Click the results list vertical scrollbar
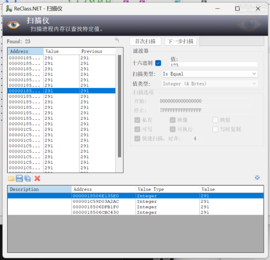The height and width of the screenshot is (260, 270). [119, 106]
